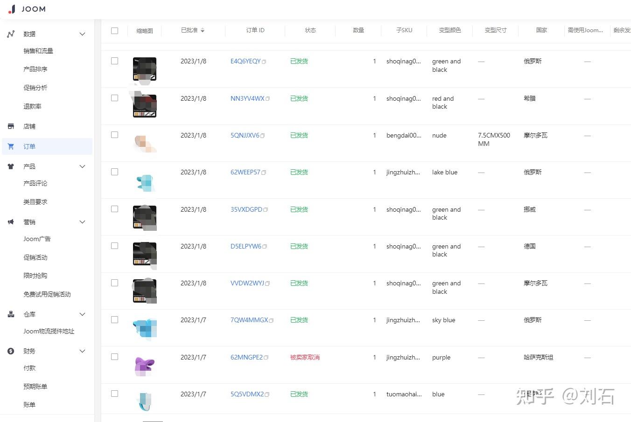Select the 订单 shopping cart icon
The height and width of the screenshot is (422, 631).
(x=10, y=146)
